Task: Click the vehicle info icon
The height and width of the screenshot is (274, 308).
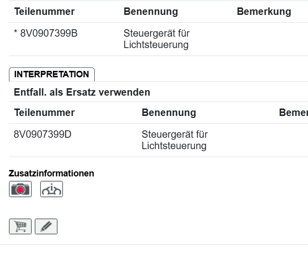Action: [x=52, y=189]
